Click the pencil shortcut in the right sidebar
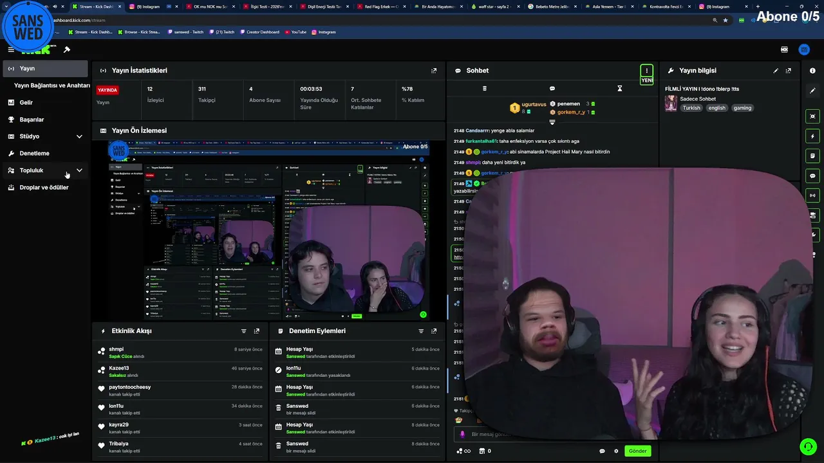The image size is (824, 463). click(x=812, y=91)
